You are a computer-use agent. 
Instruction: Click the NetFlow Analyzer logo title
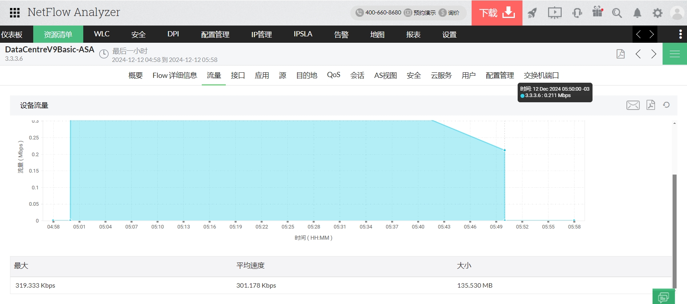point(74,12)
